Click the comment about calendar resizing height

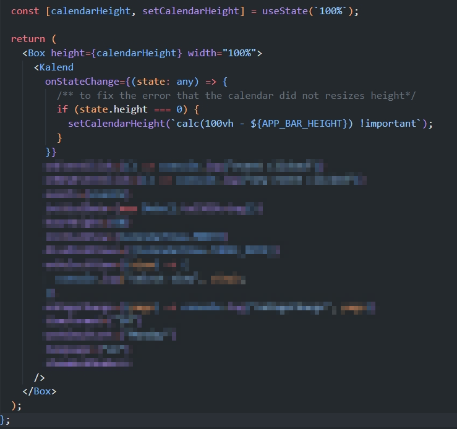(236, 96)
